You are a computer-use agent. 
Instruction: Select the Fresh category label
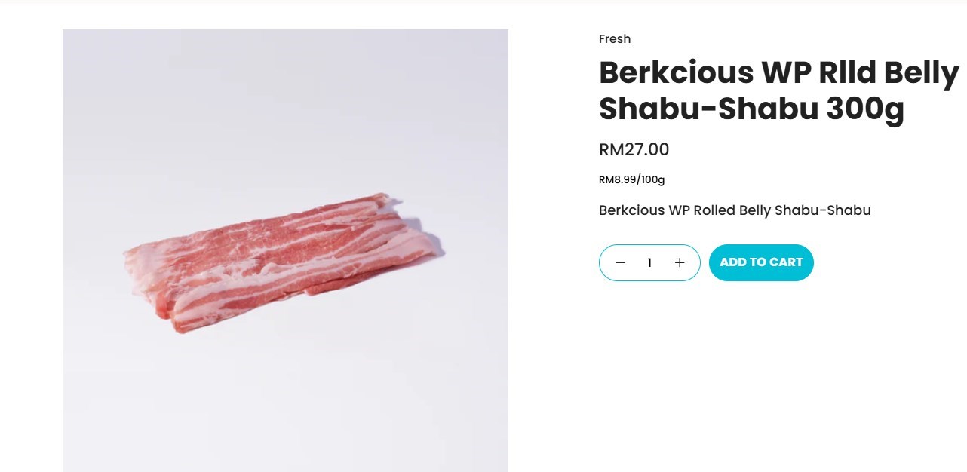click(615, 39)
